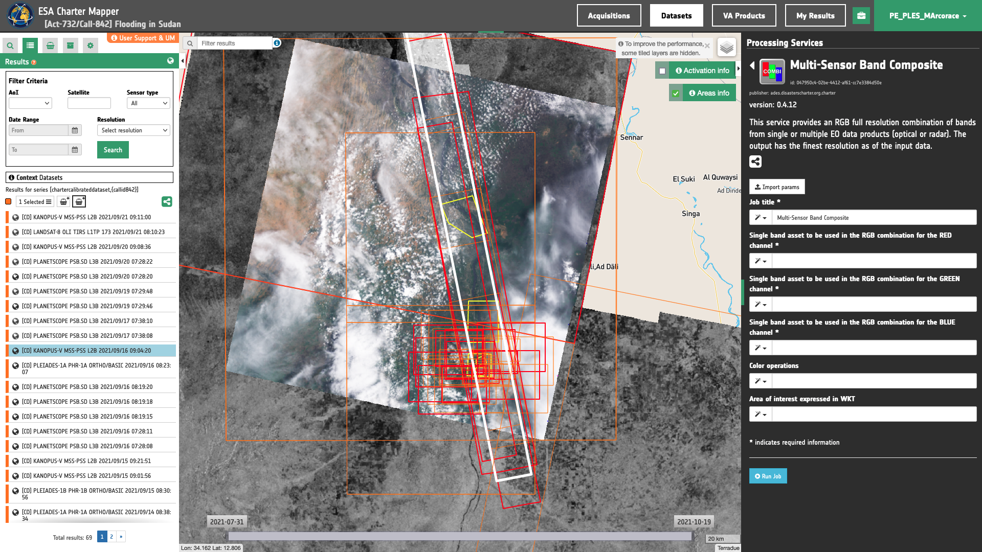Open the Area of interest wand dropdown

point(761,415)
